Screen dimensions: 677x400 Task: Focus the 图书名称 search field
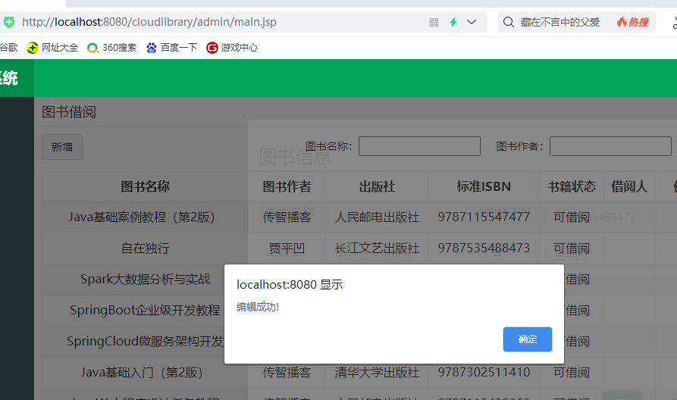[x=419, y=146]
